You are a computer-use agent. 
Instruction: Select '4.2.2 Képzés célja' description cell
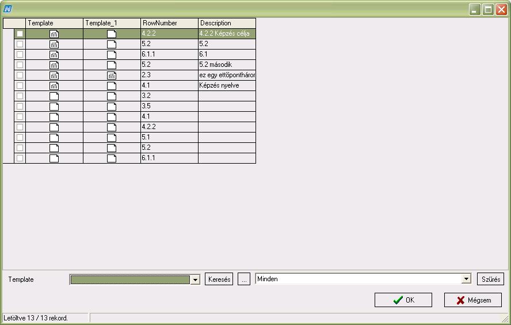click(x=227, y=33)
